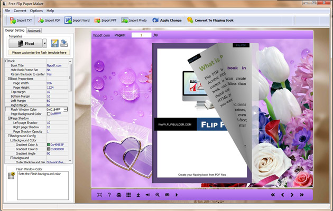The height and width of the screenshot is (211, 333).
Task: Click the Gradient Color A swatch
Action: point(49,145)
